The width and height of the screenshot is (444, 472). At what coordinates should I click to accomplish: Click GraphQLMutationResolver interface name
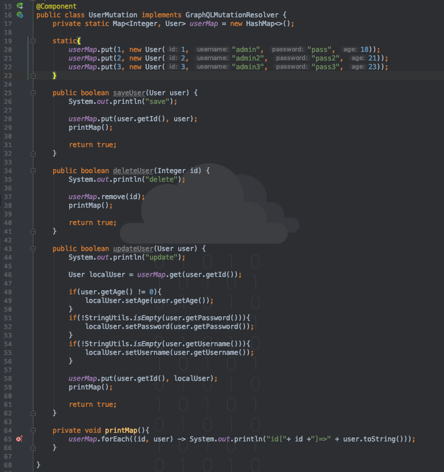232,15
